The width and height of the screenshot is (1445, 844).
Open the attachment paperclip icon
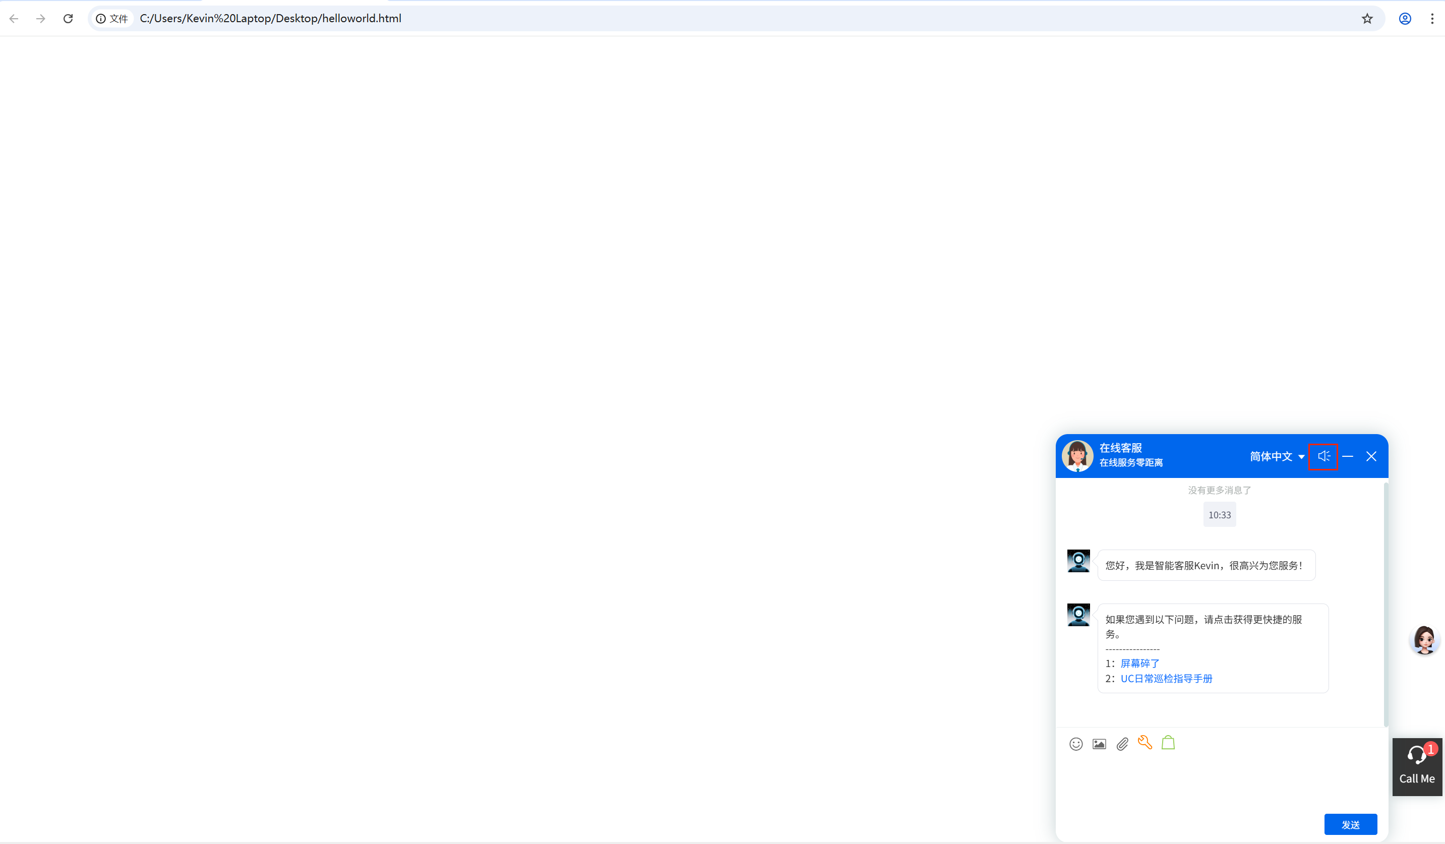tap(1122, 743)
